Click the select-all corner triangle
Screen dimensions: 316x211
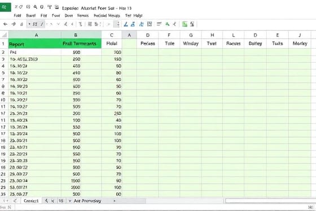pyautogui.click(x=4, y=35)
